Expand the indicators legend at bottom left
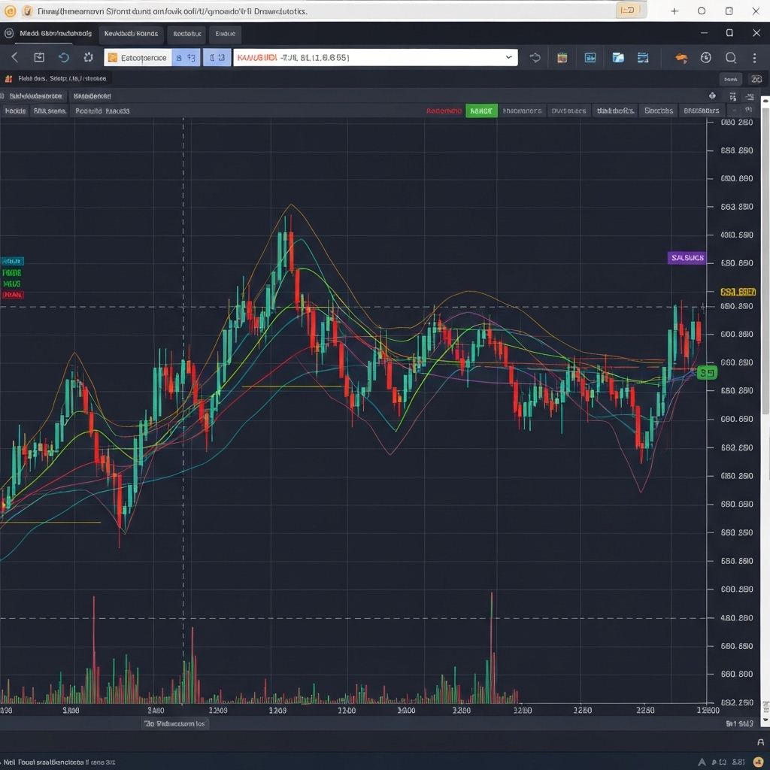The image size is (770, 770). [x=173, y=723]
